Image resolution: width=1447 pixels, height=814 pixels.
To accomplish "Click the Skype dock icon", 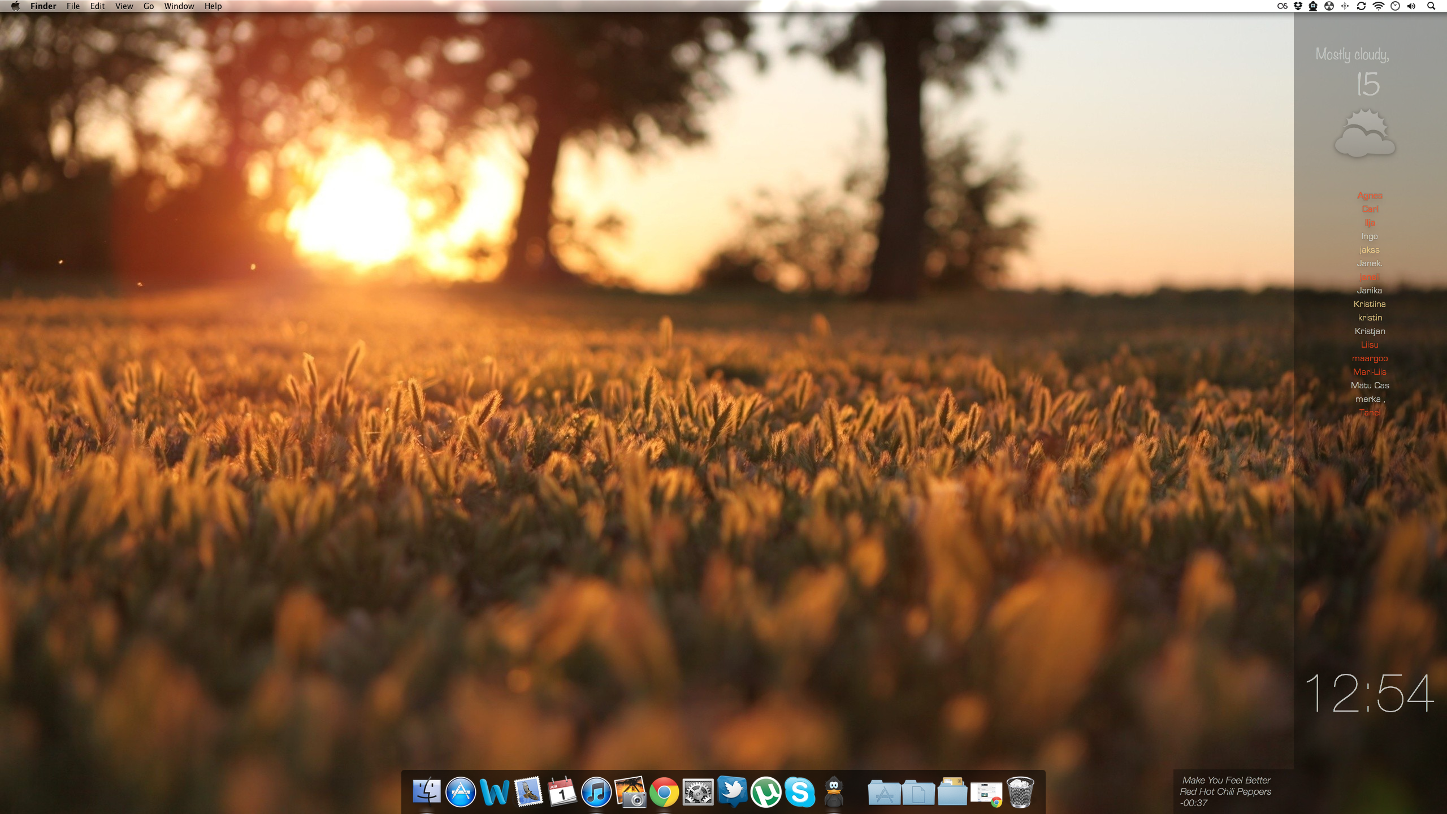I will pos(800,792).
